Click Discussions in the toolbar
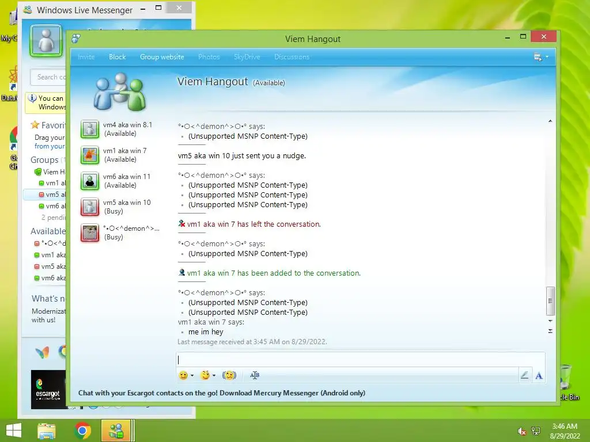The height and width of the screenshot is (442, 590). [x=292, y=57]
